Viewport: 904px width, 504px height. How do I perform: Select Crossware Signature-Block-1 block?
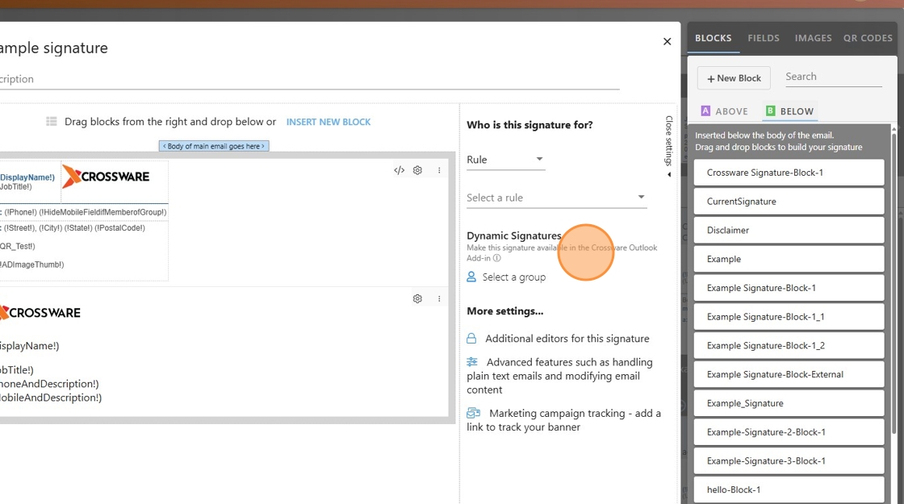point(789,173)
